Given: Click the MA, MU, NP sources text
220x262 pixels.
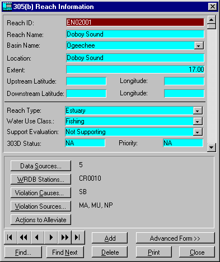Looking at the screenshot, I should click(x=96, y=205).
